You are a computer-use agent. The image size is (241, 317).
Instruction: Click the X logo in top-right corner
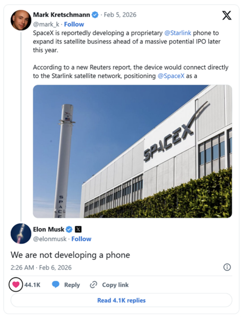click(x=227, y=15)
